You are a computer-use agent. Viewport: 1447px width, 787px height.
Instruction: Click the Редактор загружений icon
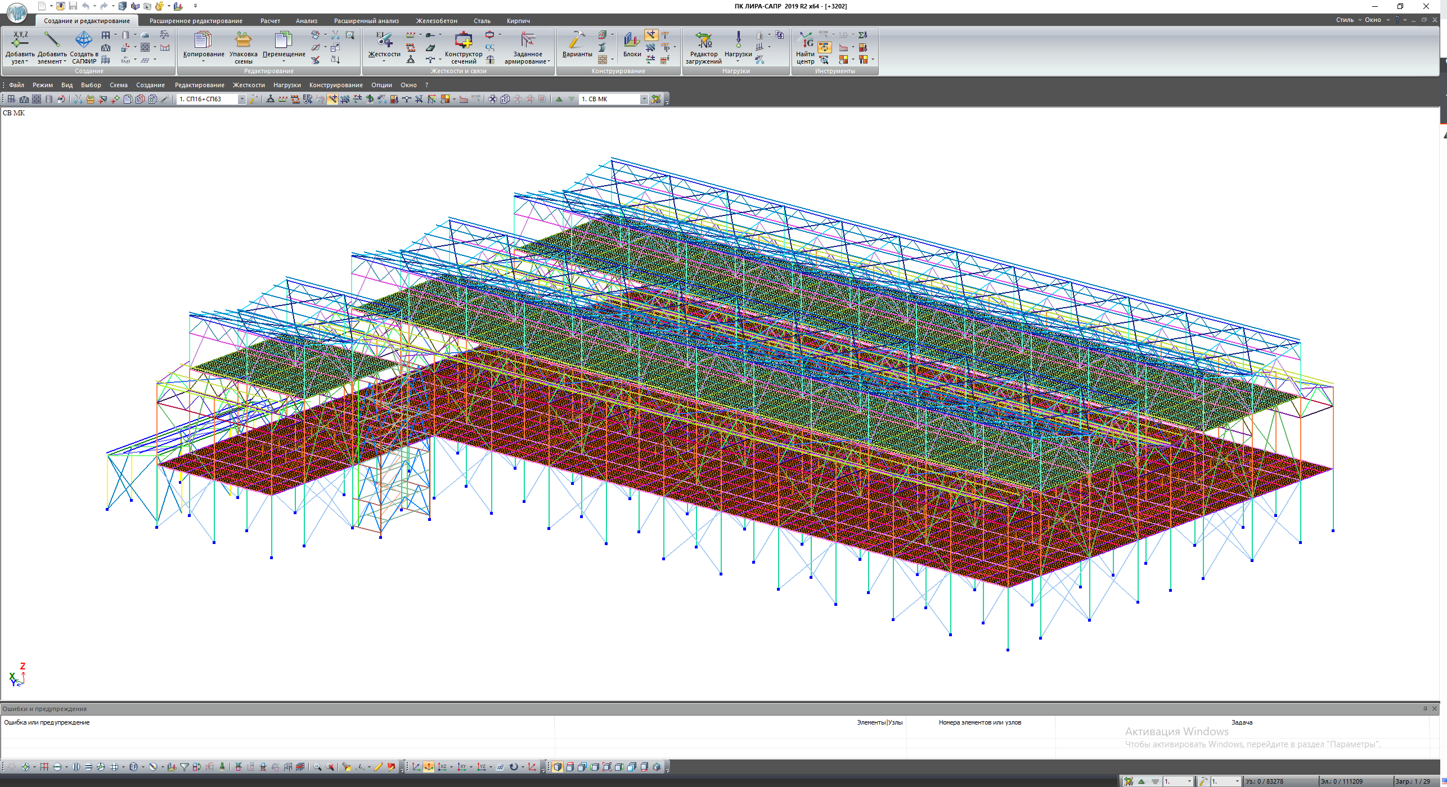703,41
